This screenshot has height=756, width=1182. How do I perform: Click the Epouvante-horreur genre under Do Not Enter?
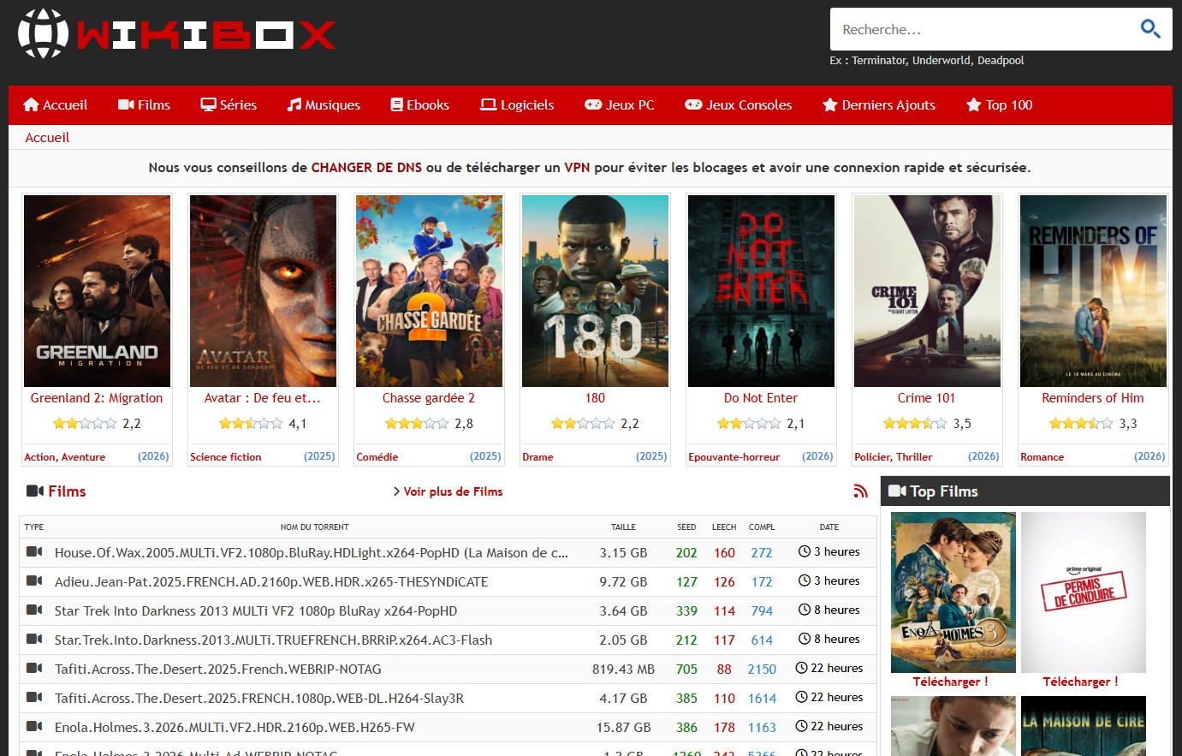pyautogui.click(x=734, y=457)
